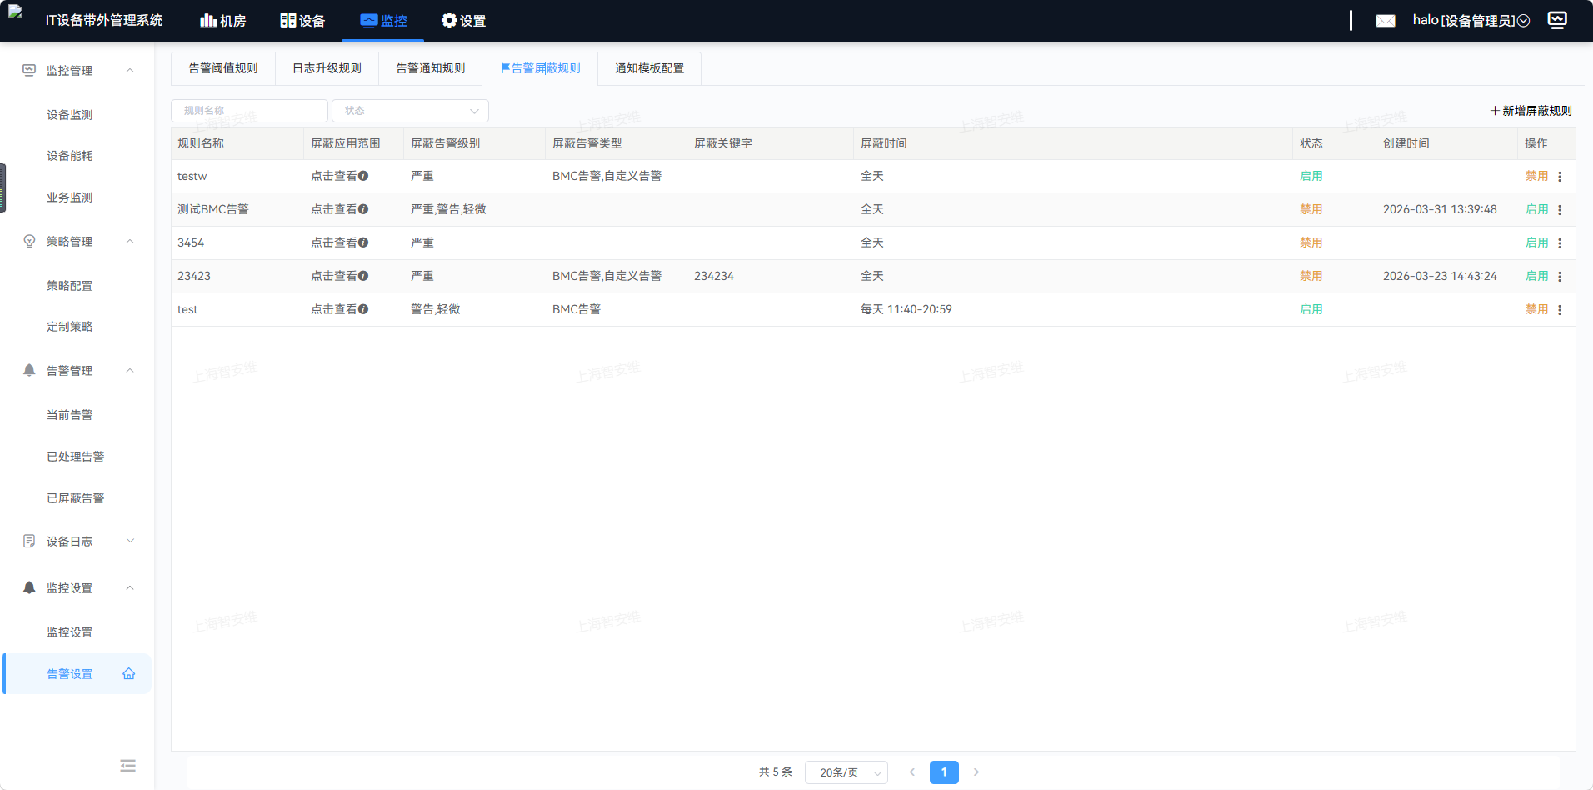Click 启用 action for 23423 rule
The height and width of the screenshot is (790, 1593).
click(1536, 276)
